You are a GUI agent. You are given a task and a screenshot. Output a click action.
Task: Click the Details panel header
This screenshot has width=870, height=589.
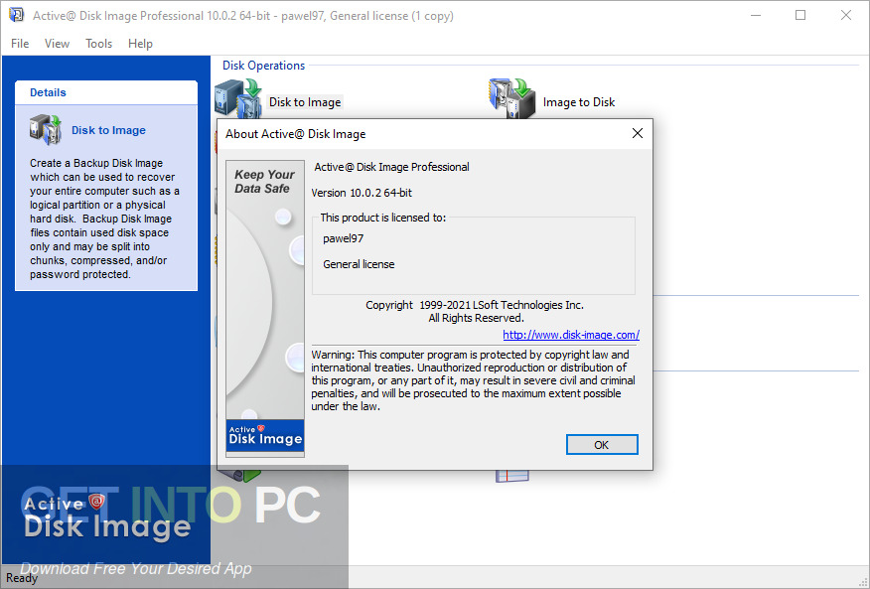[x=106, y=92]
